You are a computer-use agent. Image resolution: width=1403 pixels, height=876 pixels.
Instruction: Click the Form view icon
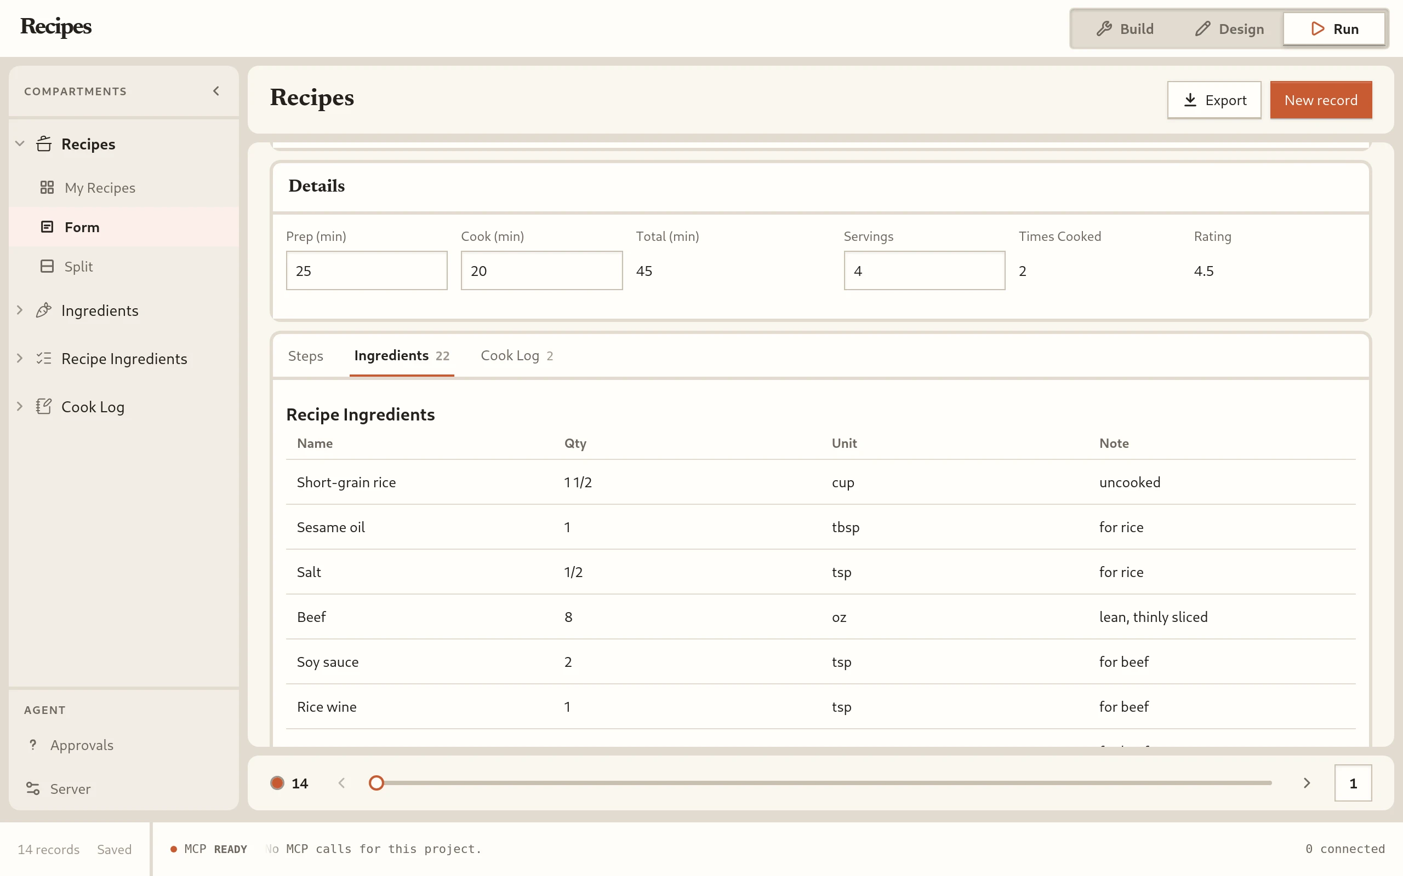47,227
